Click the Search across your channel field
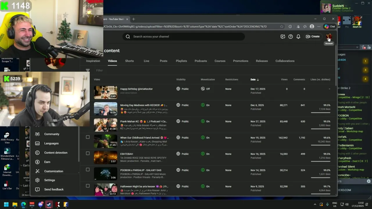This screenshot has height=209, width=372. point(183,37)
